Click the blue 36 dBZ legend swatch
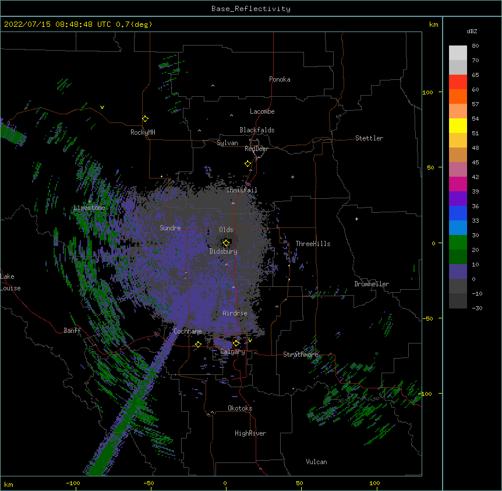The width and height of the screenshot is (502, 491). click(x=458, y=213)
